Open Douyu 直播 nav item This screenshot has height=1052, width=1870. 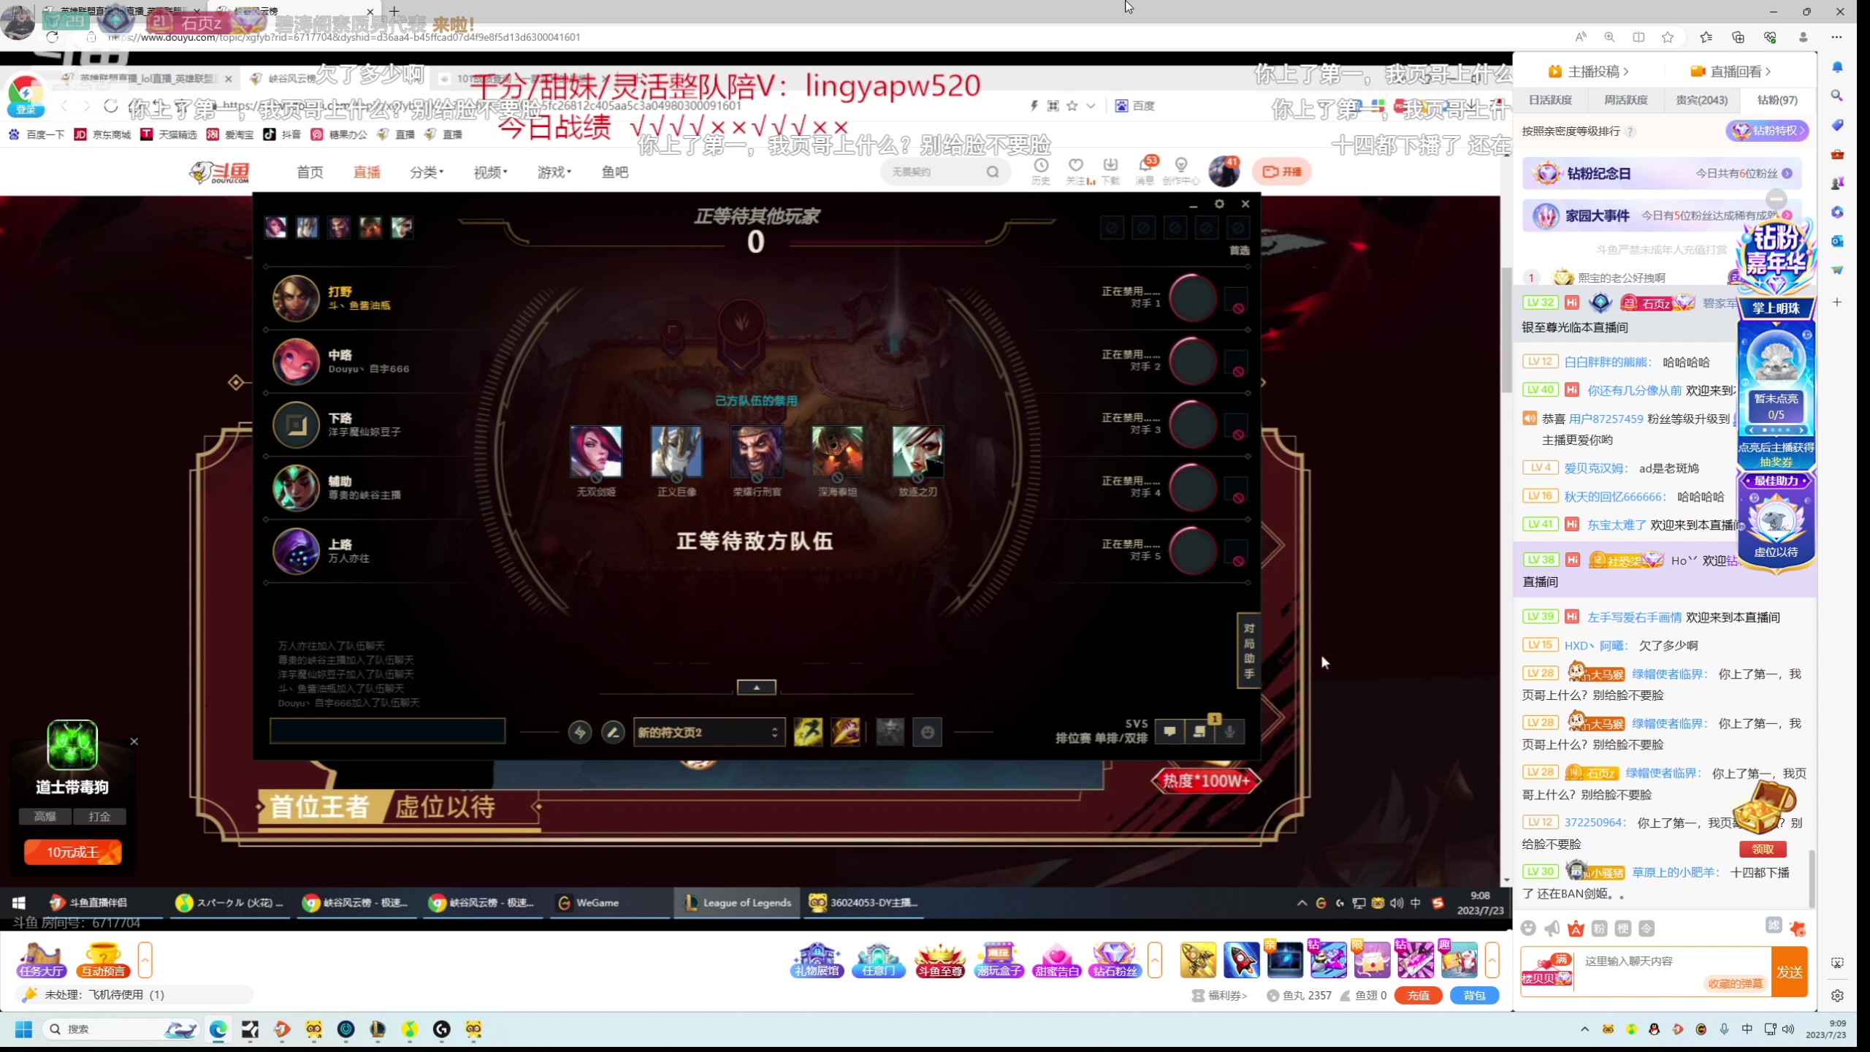click(x=367, y=172)
